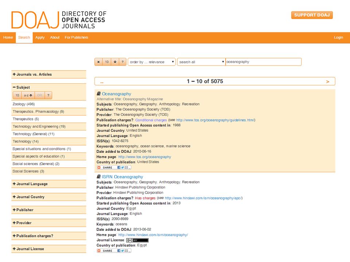Open hindawi.com/isrn/oceanography home page link

pos(153,235)
